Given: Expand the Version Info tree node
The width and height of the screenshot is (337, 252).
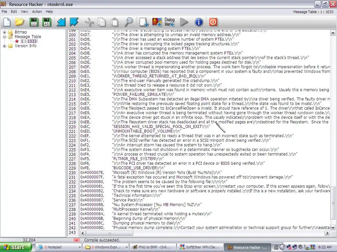Looking at the screenshot, I should click(x=4, y=46).
